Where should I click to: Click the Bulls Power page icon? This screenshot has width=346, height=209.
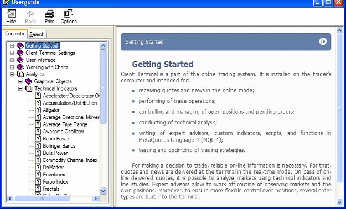tap(38, 153)
